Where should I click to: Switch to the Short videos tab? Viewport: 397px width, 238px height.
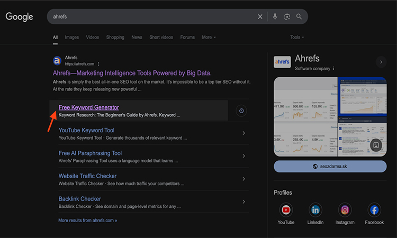point(161,37)
